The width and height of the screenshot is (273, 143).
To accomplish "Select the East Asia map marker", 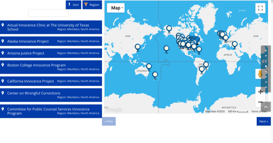I will coord(138,47).
